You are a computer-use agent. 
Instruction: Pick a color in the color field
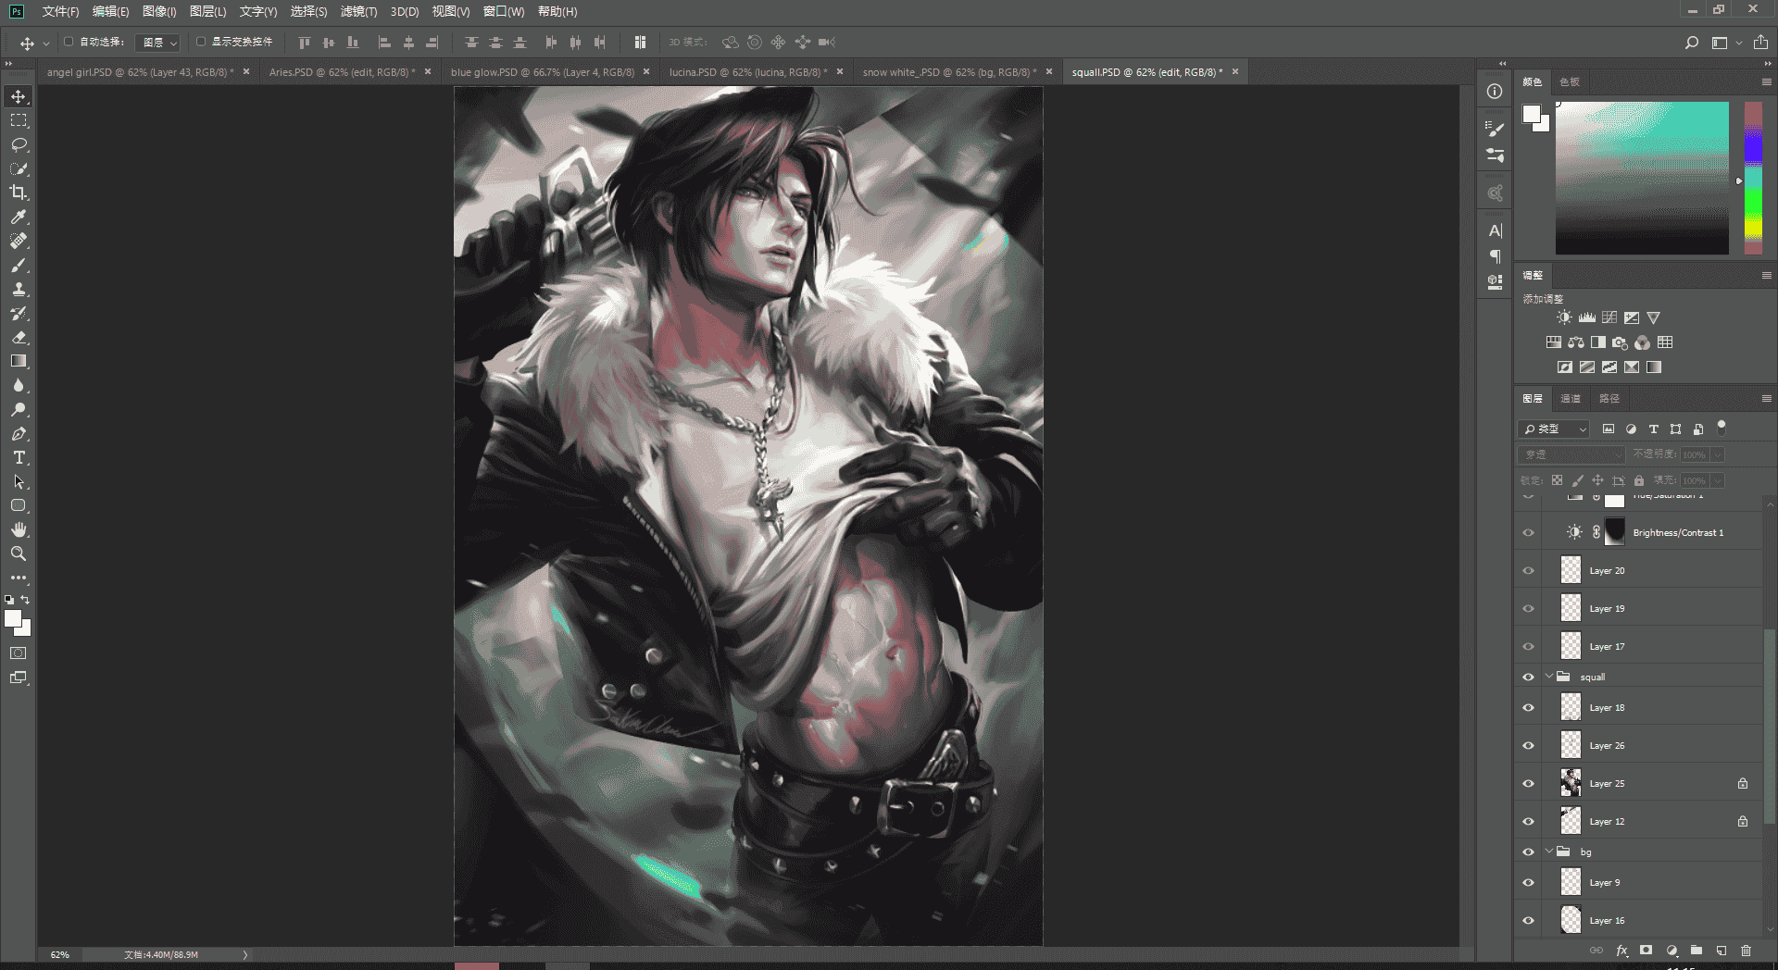coord(1642,178)
